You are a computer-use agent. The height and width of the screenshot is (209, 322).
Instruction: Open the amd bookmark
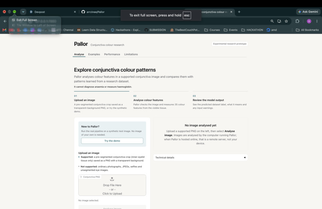(272, 30)
